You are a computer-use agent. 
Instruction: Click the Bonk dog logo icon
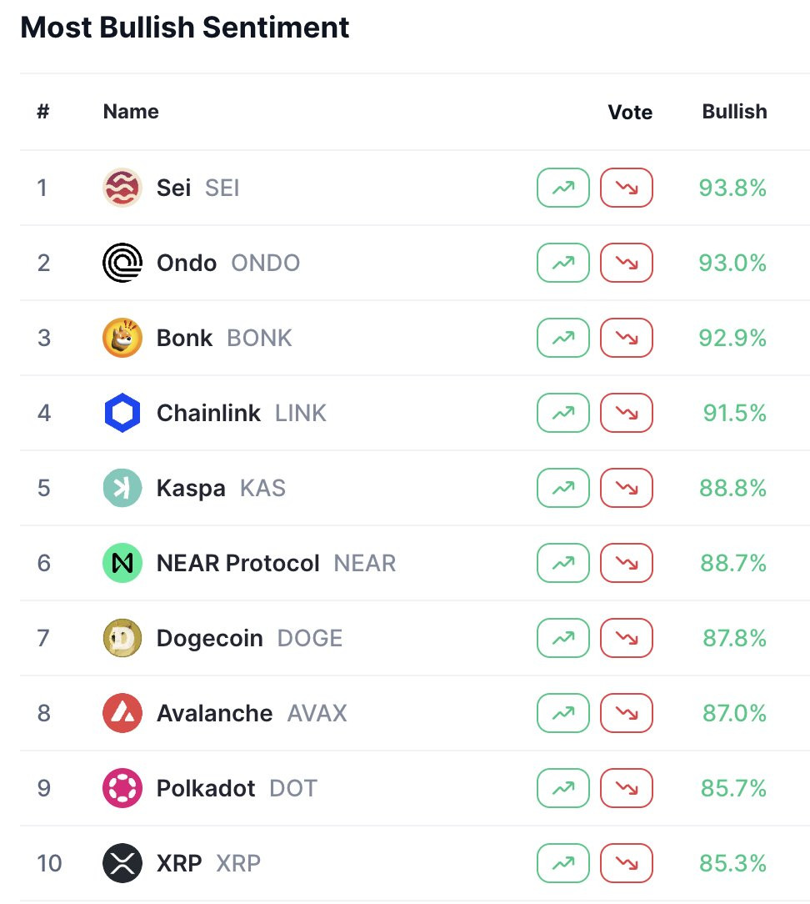pyautogui.click(x=122, y=338)
